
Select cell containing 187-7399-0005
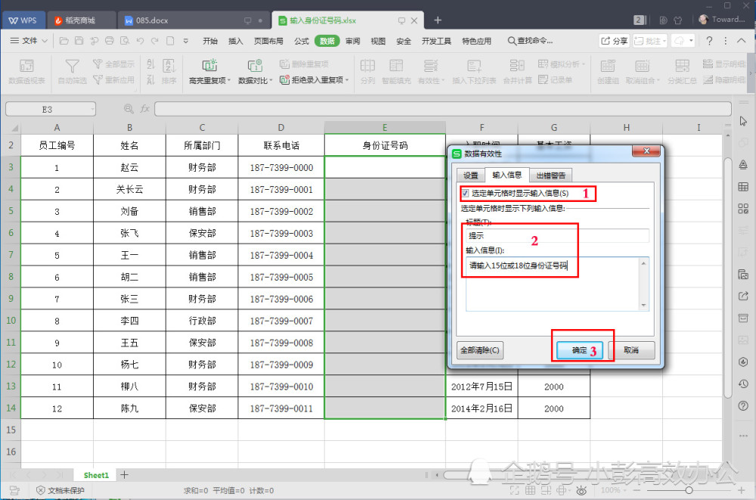[281, 277]
